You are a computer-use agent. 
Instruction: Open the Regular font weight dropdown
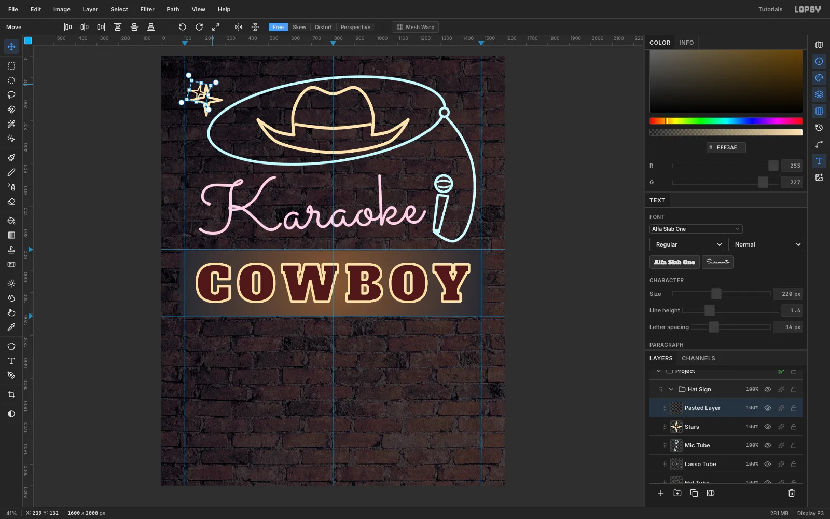pyautogui.click(x=687, y=244)
